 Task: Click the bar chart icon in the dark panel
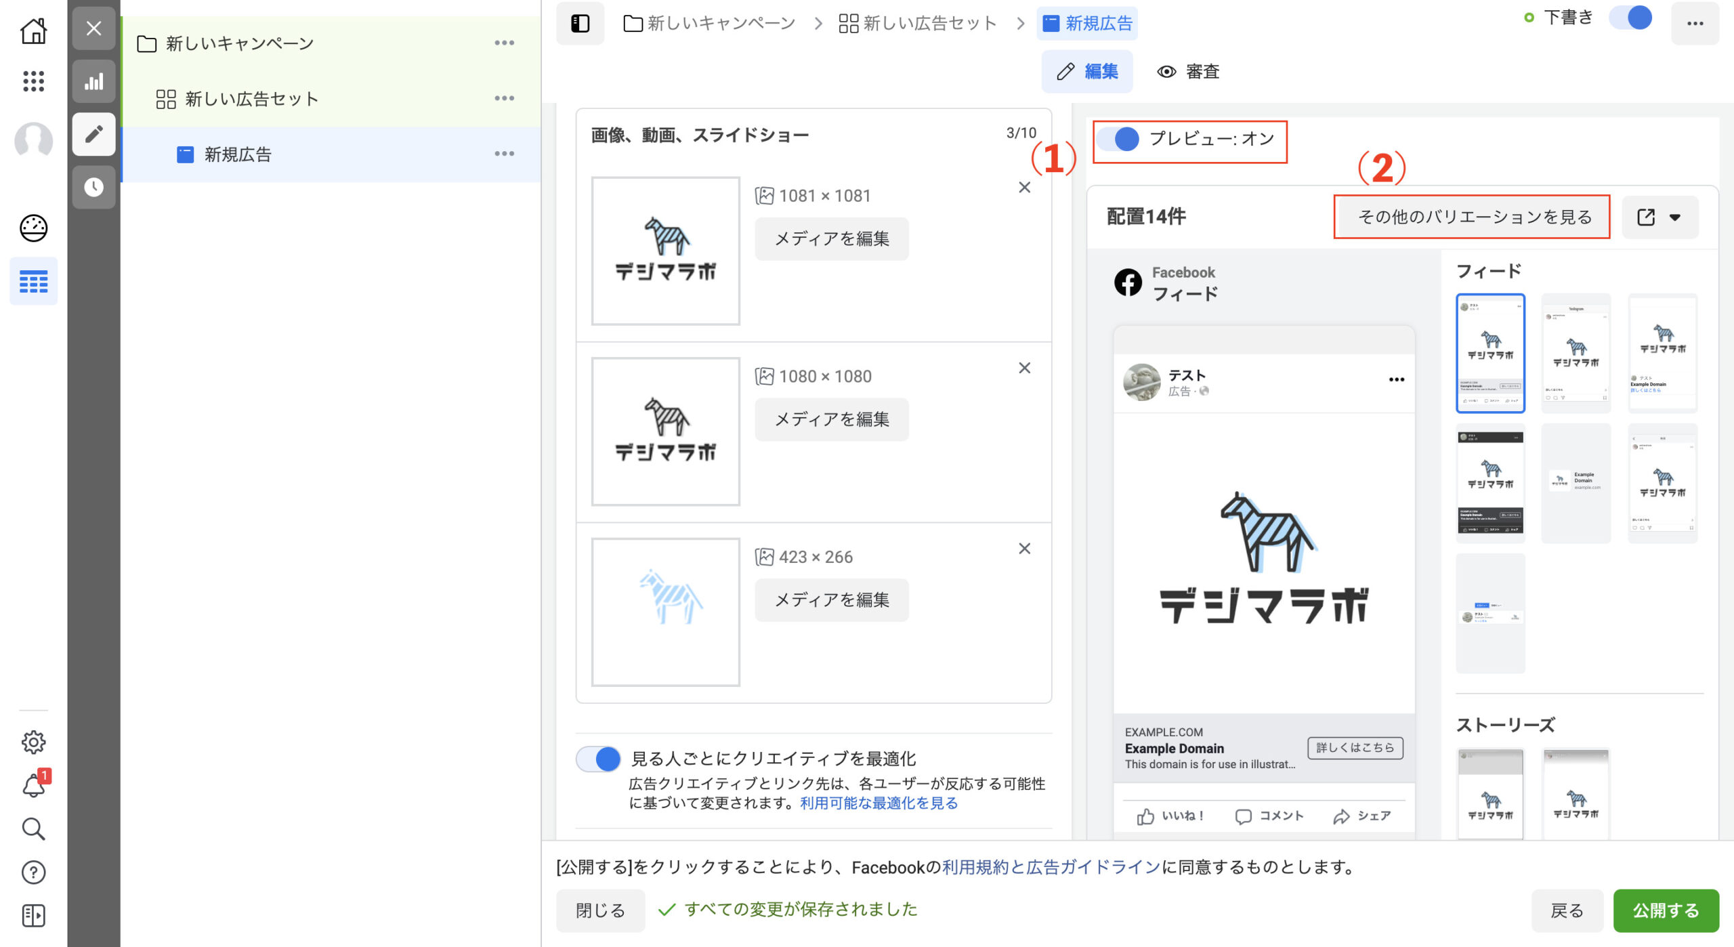click(x=93, y=82)
